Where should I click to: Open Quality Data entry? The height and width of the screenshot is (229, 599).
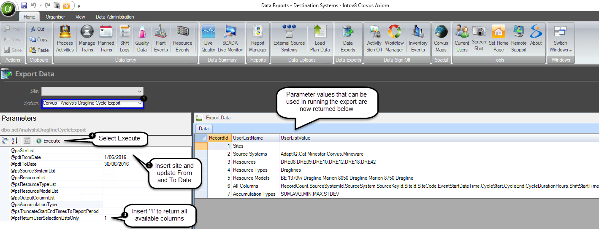pyautogui.click(x=142, y=38)
